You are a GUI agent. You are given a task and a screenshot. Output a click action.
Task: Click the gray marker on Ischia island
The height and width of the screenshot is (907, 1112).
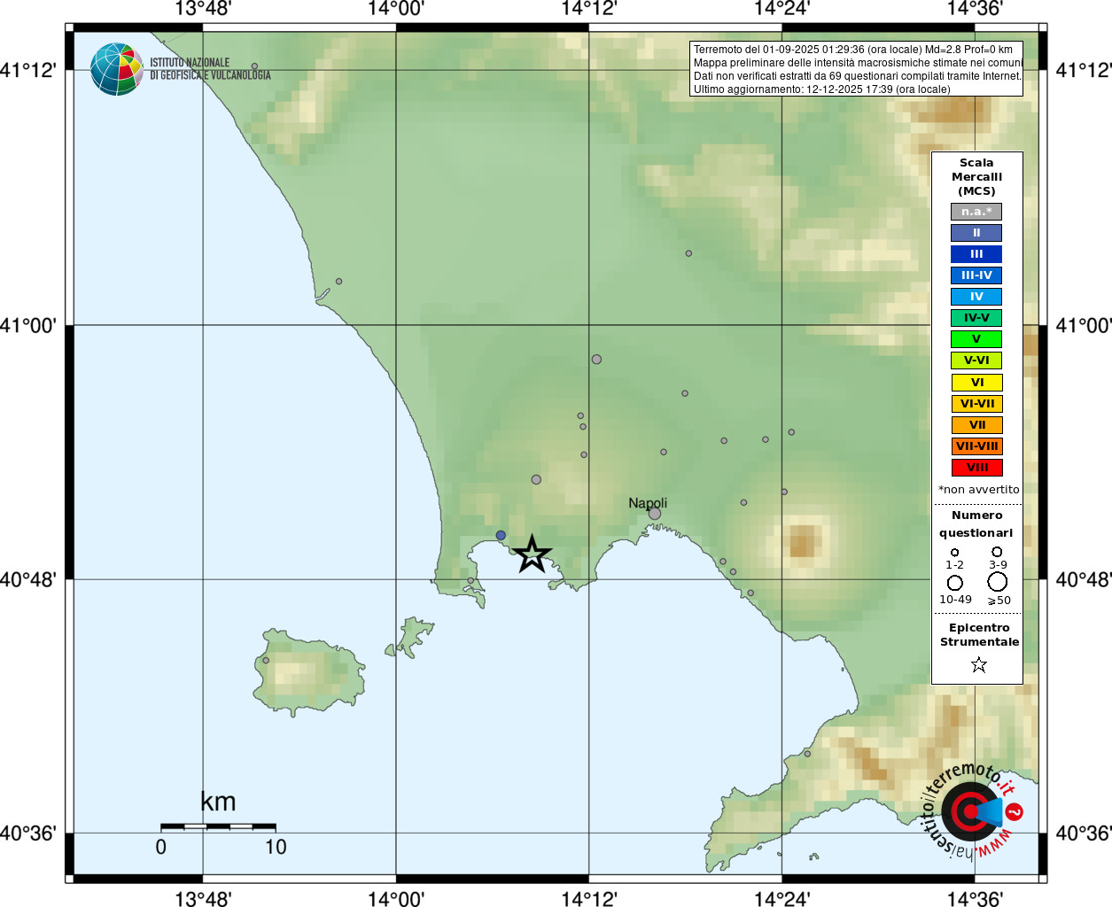point(265,660)
